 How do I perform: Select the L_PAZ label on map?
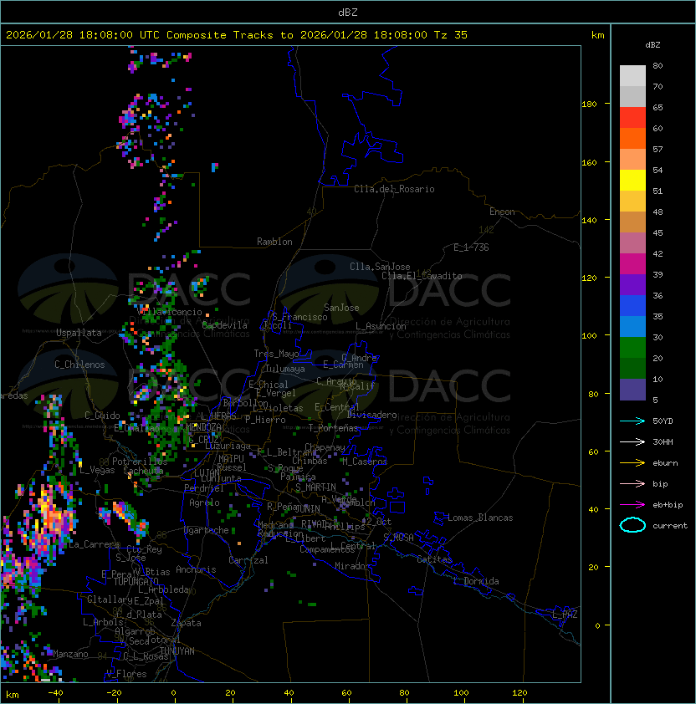coord(565,615)
